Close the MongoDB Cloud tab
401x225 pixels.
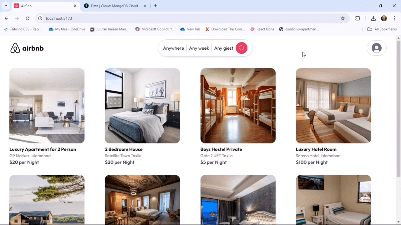point(145,6)
